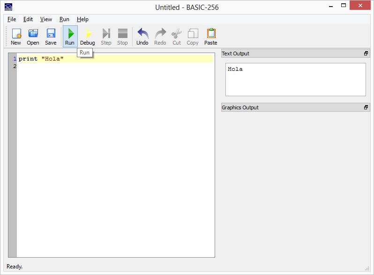Undo the last edit

tap(142, 36)
